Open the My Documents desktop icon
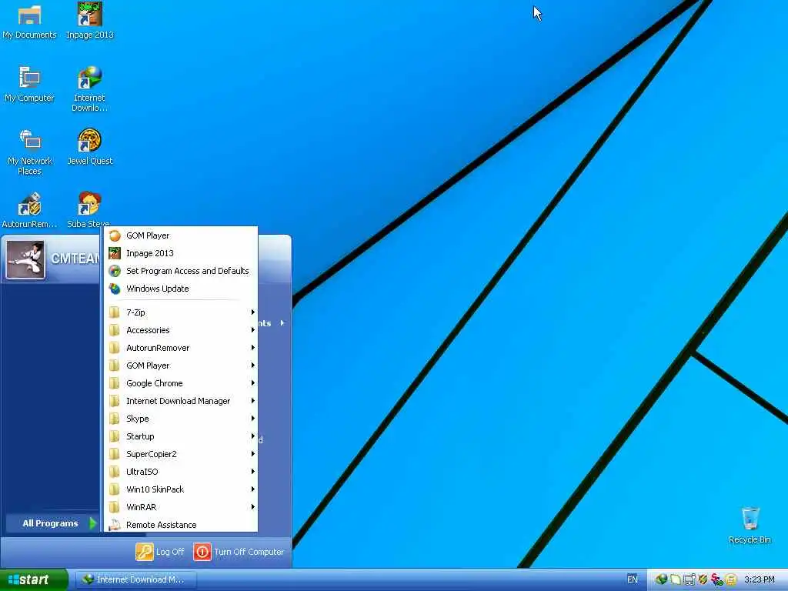Viewport: 788px width, 591px height. click(29, 21)
